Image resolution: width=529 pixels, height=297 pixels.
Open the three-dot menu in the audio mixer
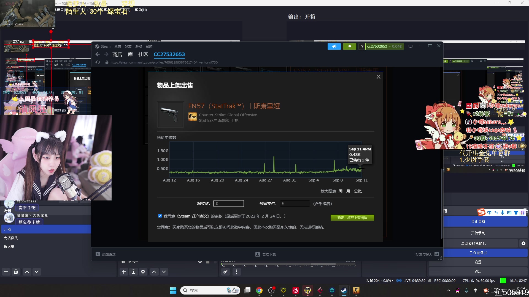[x=237, y=272]
